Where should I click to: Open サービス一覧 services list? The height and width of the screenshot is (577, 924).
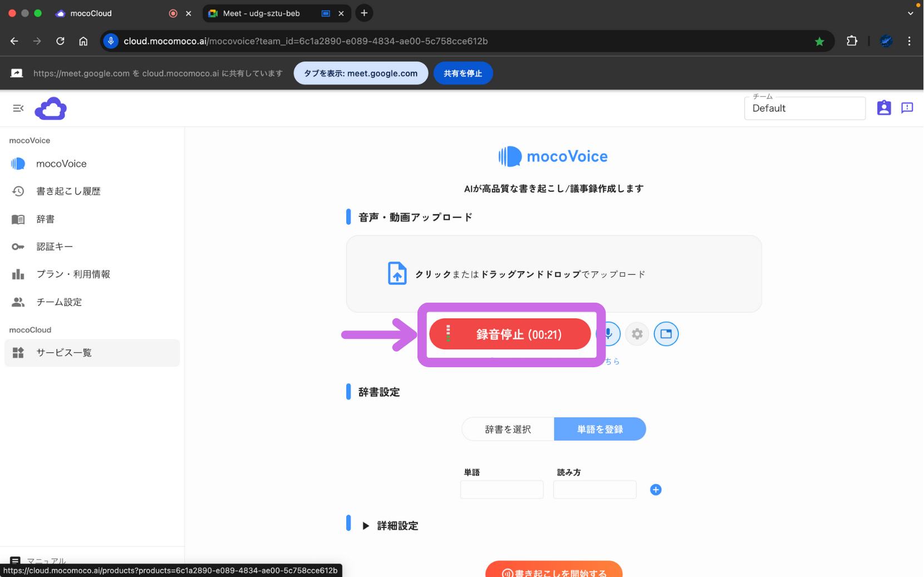coord(92,353)
